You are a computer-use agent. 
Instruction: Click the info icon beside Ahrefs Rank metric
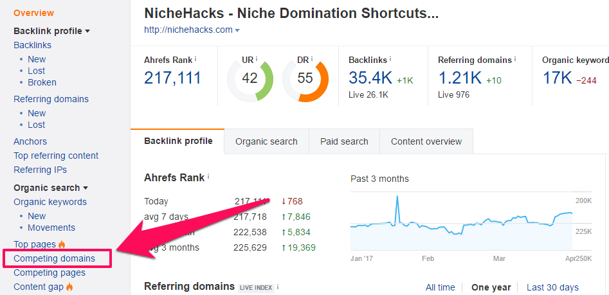click(x=195, y=59)
